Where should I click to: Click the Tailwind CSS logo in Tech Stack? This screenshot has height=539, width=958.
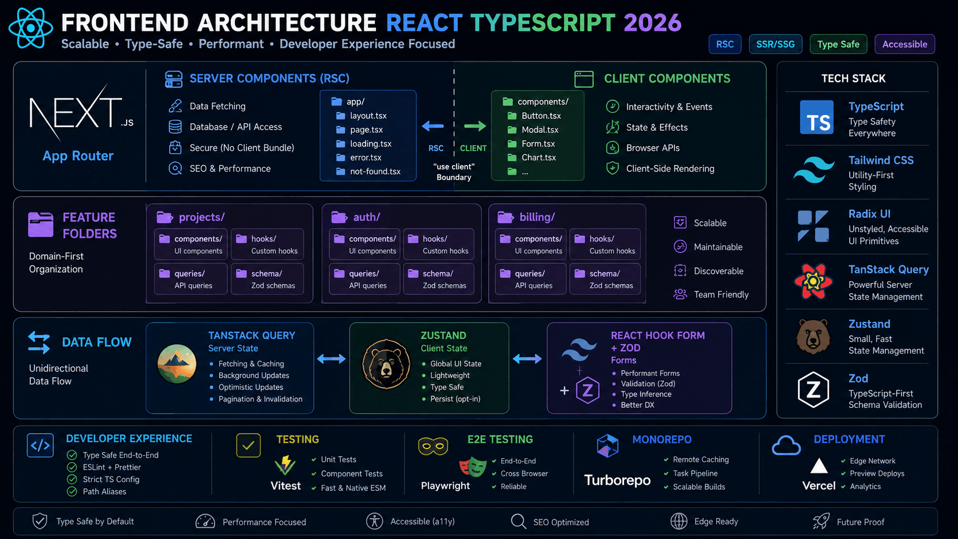(x=814, y=170)
